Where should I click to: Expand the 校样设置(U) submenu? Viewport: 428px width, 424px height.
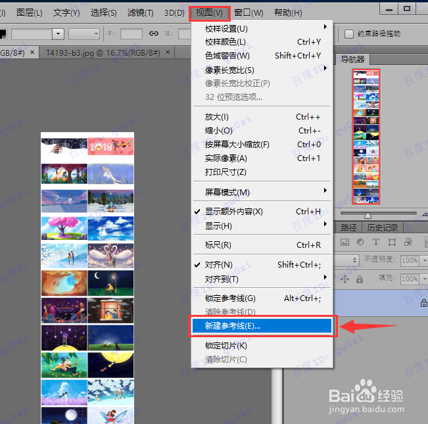tap(262, 28)
